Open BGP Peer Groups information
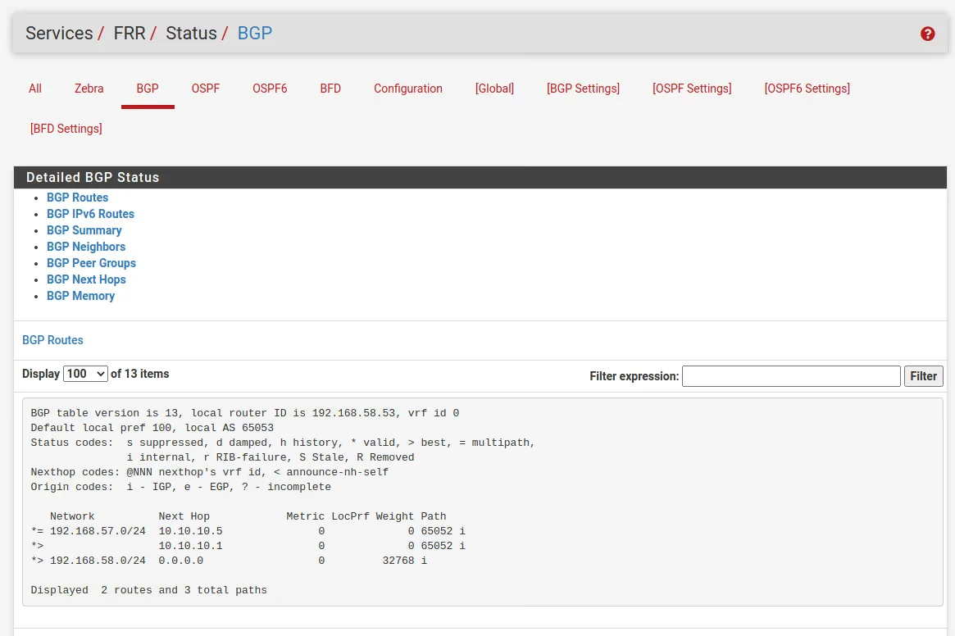This screenshot has height=636, width=955. point(91,263)
